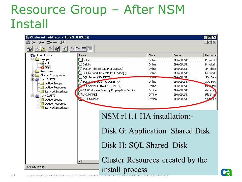Select the SQL Server Fulltext (SQLINSTA) row
This screenshot has height=182, width=242.
point(147,86)
